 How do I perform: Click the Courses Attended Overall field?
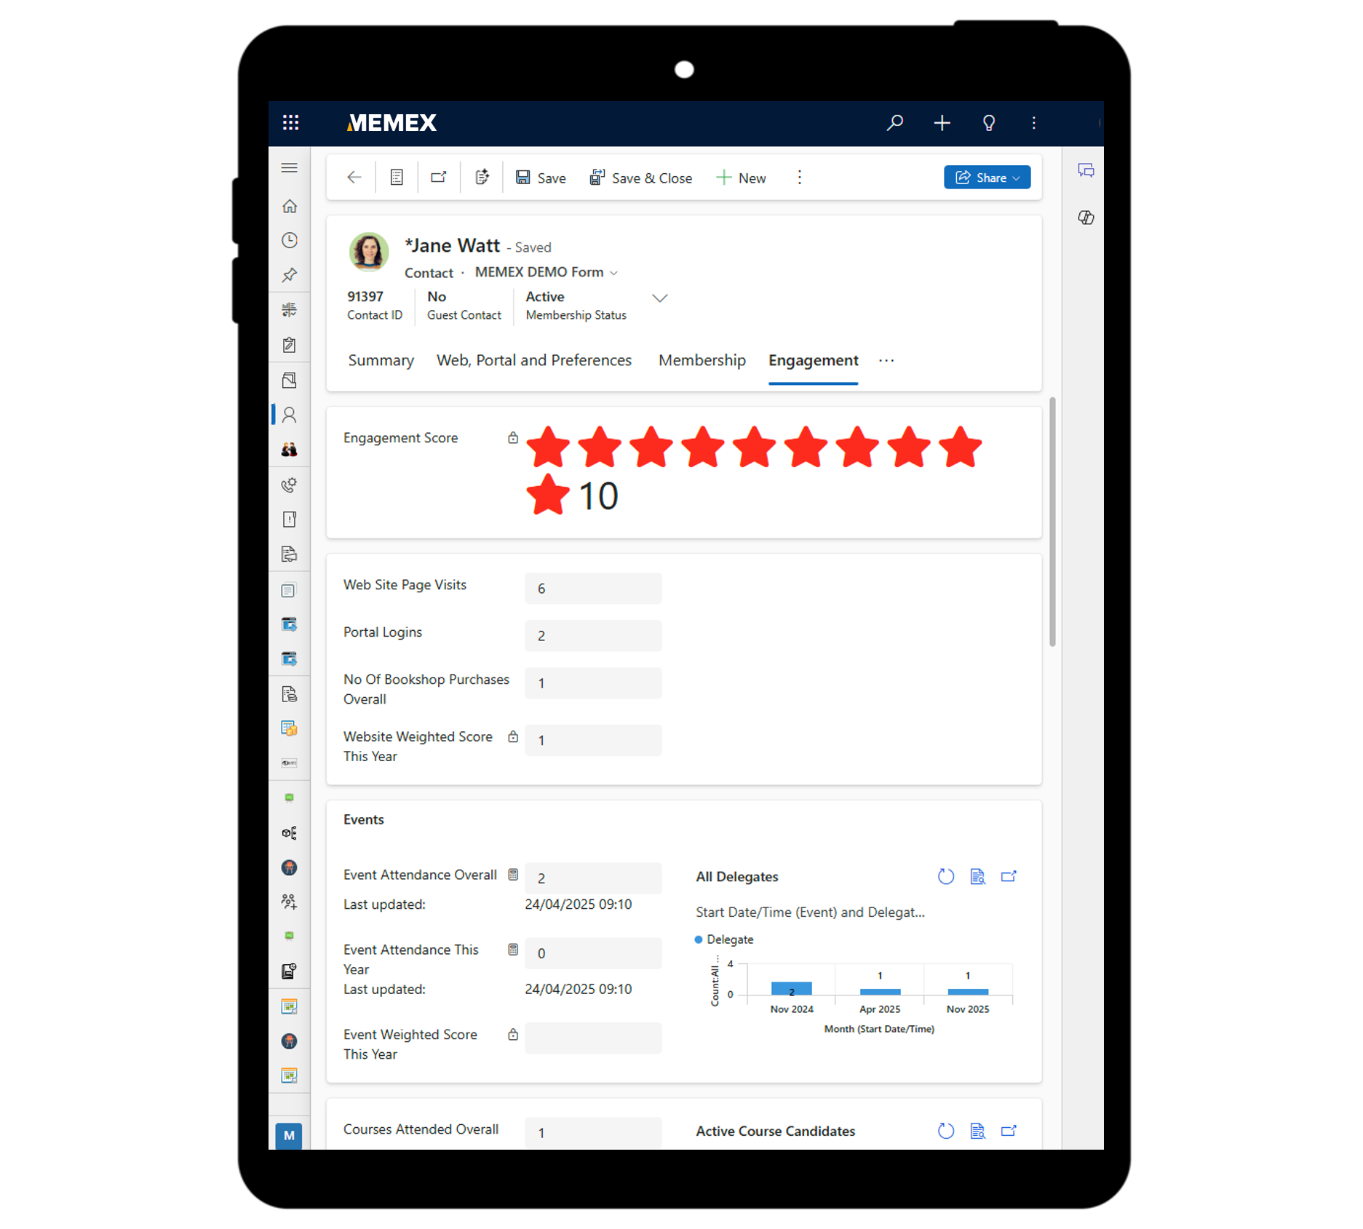(593, 1133)
